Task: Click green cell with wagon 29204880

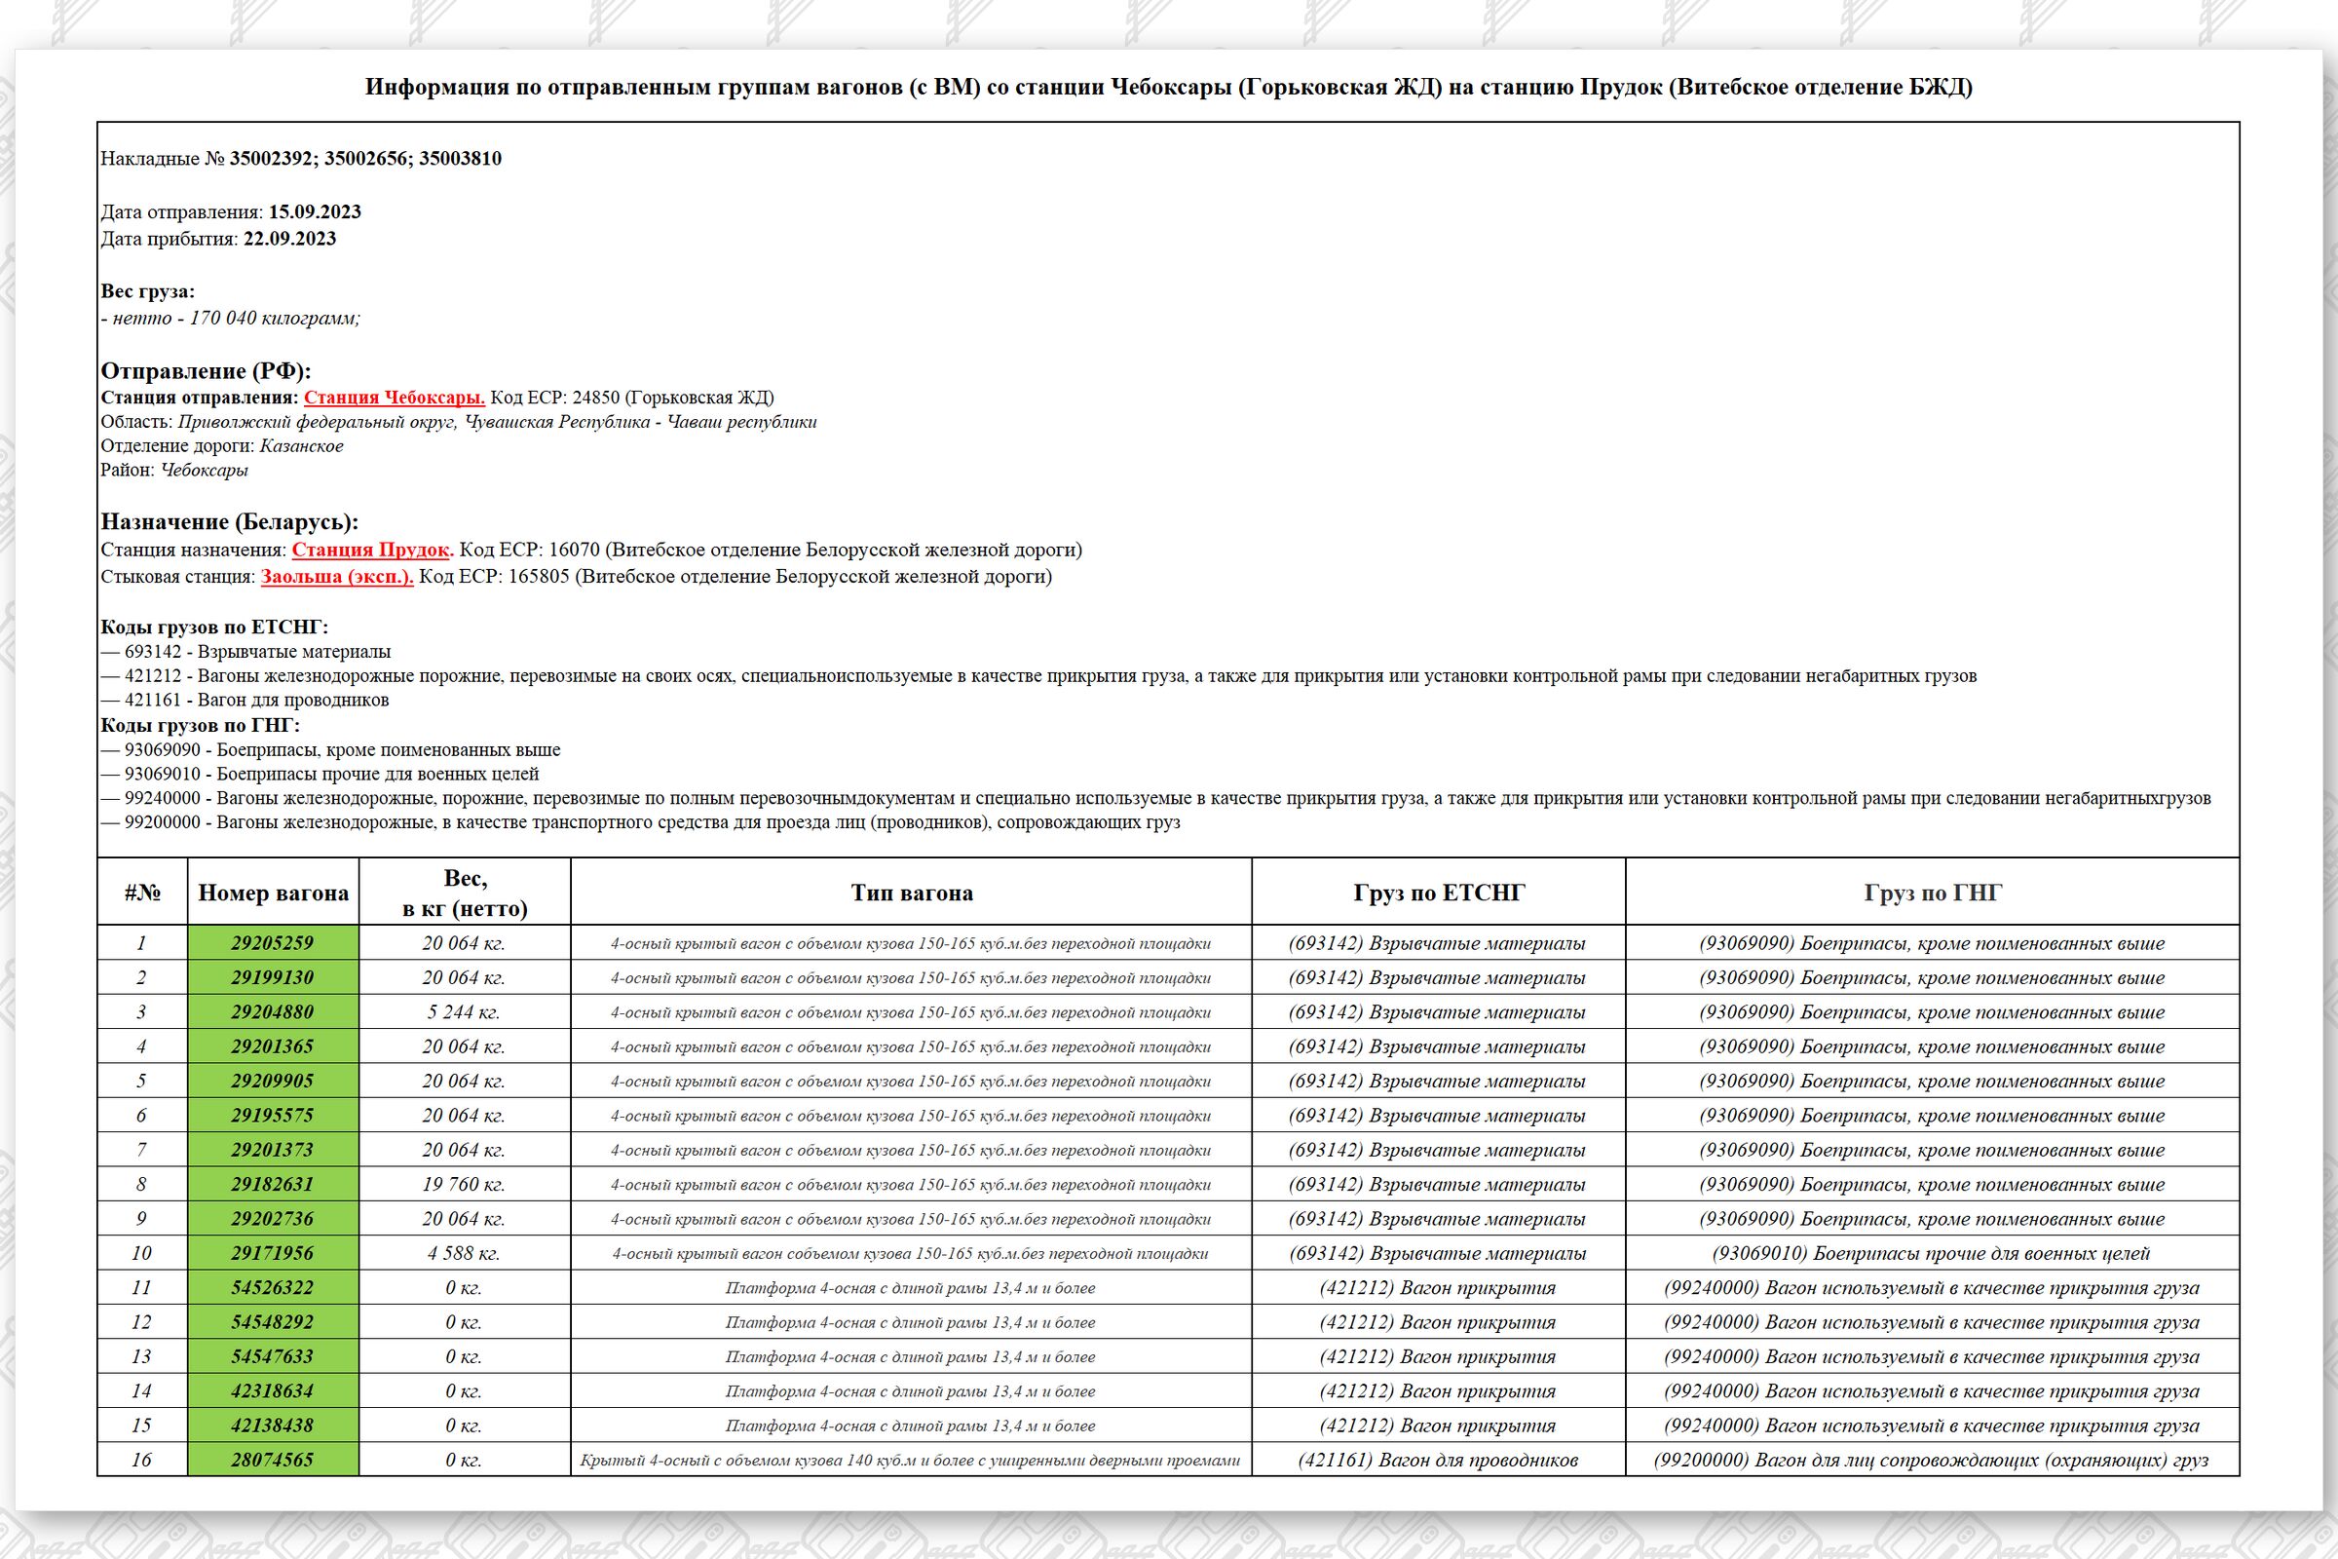Action: coord(273,1012)
